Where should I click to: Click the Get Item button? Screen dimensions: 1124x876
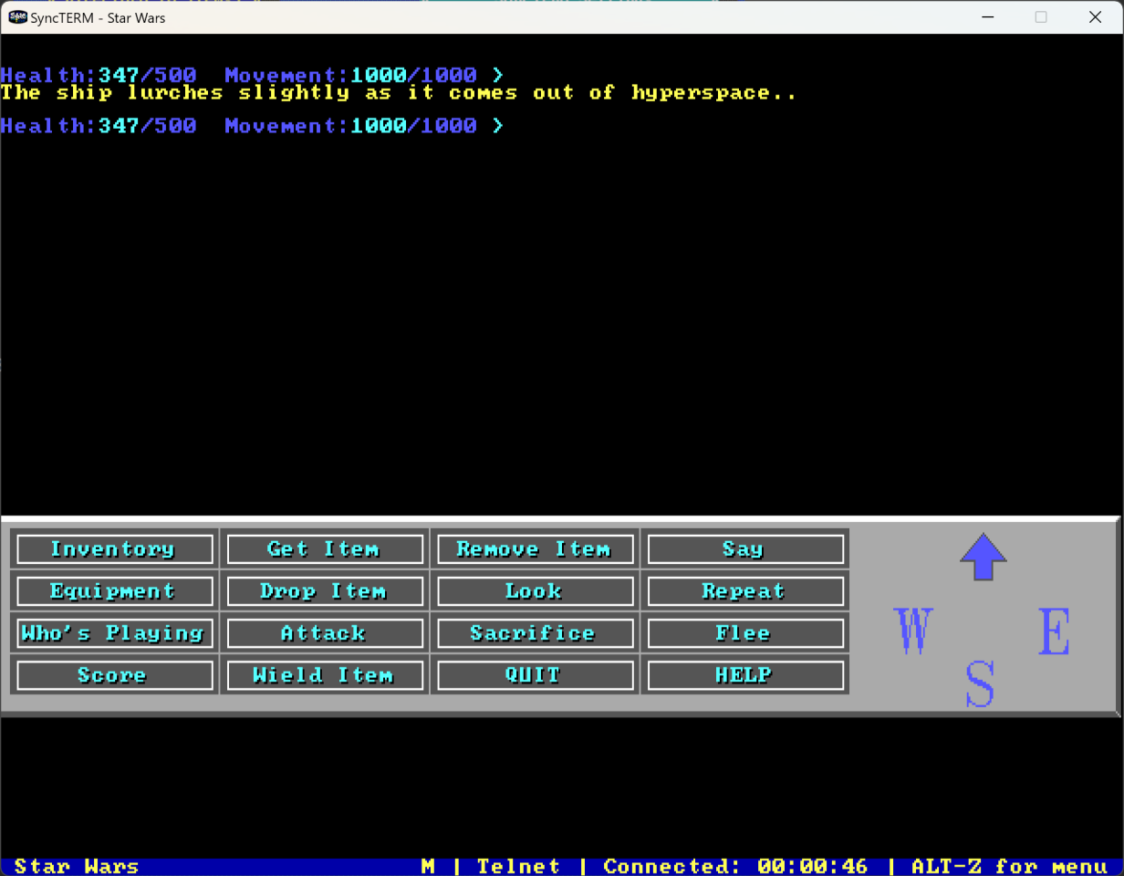pyautogui.click(x=325, y=549)
